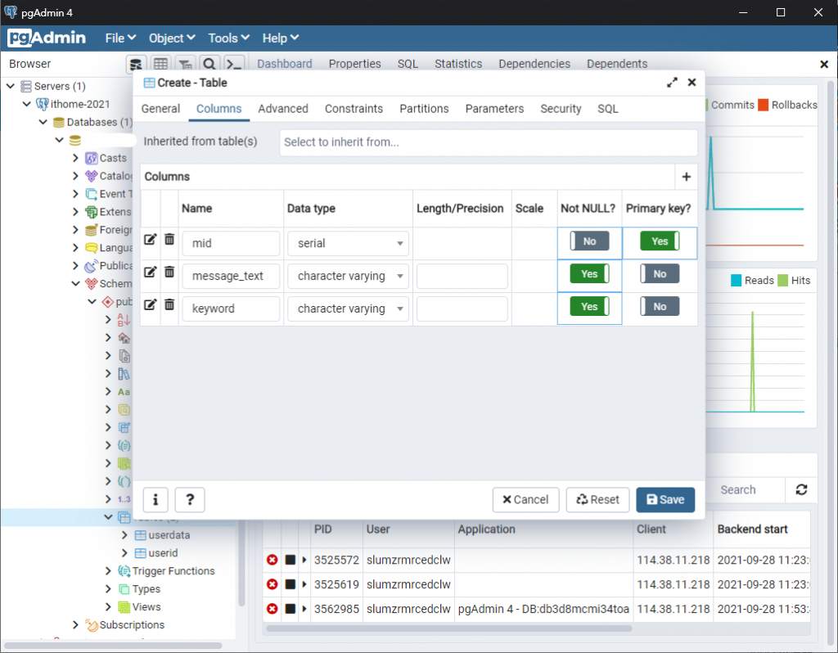Open the PSQL terminal icon in the Browser toolbar
Screen dimensions: 838x653
pyautogui.click(x=234, y=64)
